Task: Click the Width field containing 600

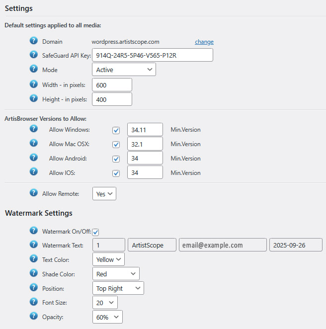Action: (112, 85)
